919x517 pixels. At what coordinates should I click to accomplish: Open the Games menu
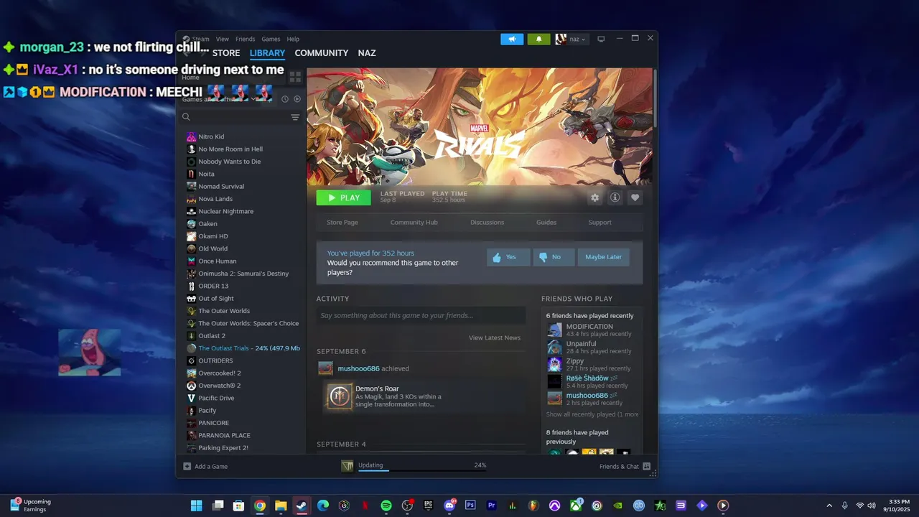(271, 39)
